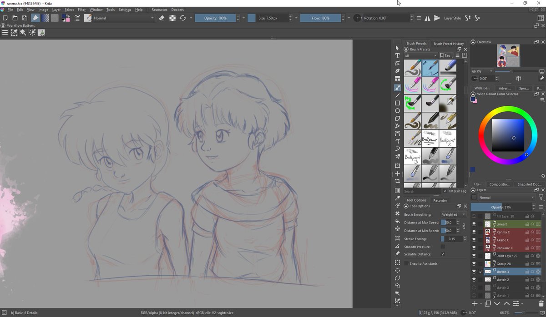Switch to the Recorder tab
The width and height of the screenshot is (546, 317).
pos(440,200)
